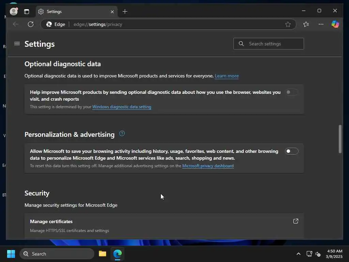Screen dimensions: 349x262
Task: Open the tab actions menu icon
Action: 27,12
